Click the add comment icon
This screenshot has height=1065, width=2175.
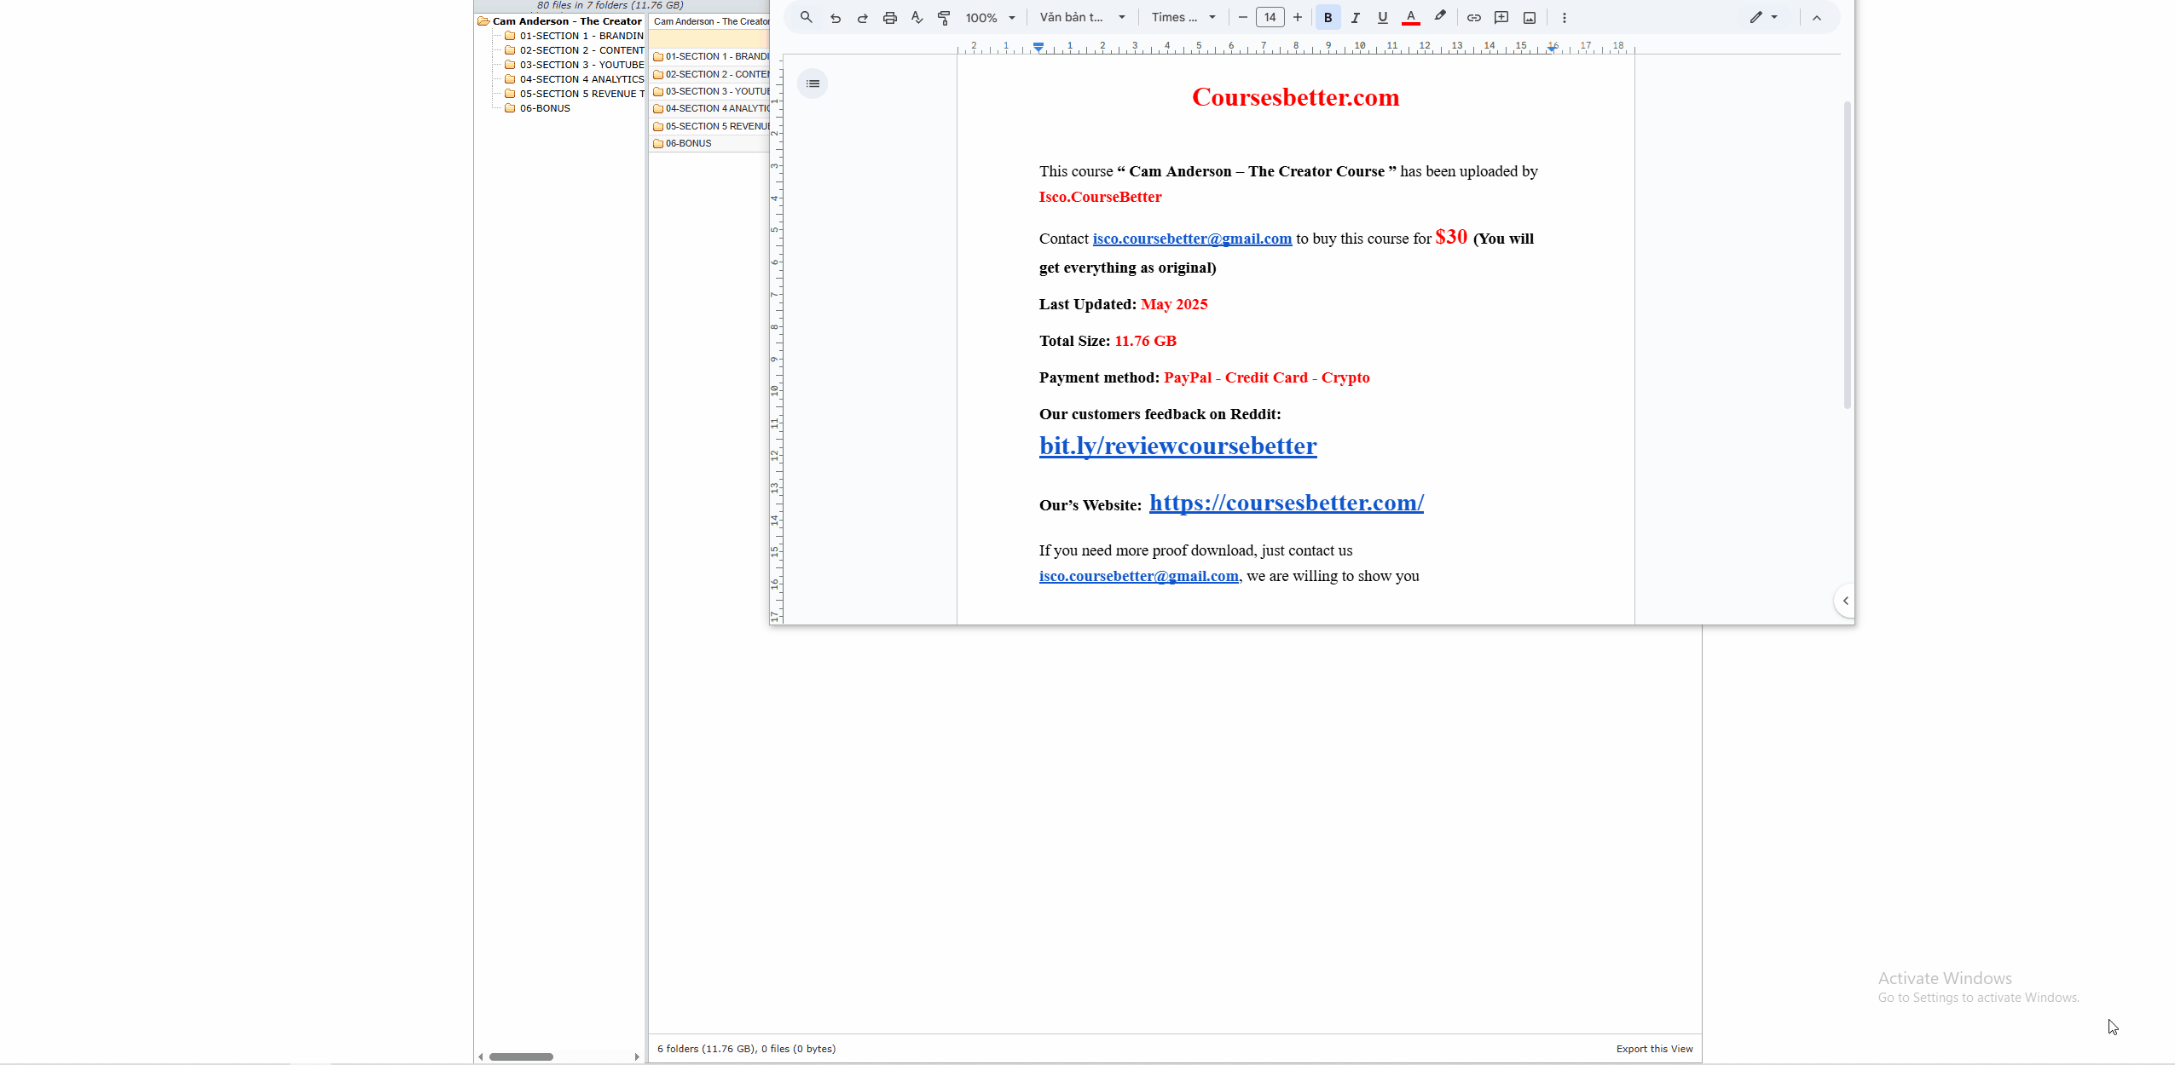pyautogui.click(x=1501, y=17)
